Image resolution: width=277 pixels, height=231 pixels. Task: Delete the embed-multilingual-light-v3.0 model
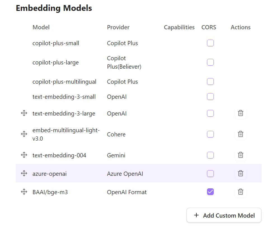tap(240, 134)
